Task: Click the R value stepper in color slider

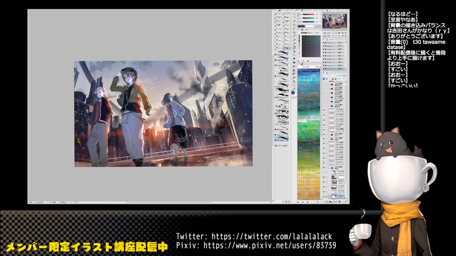Action: [x=320, y=14]
